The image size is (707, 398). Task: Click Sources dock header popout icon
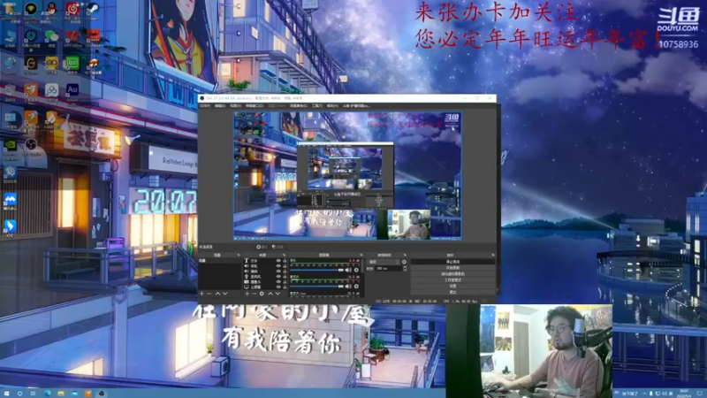point(284,255)
